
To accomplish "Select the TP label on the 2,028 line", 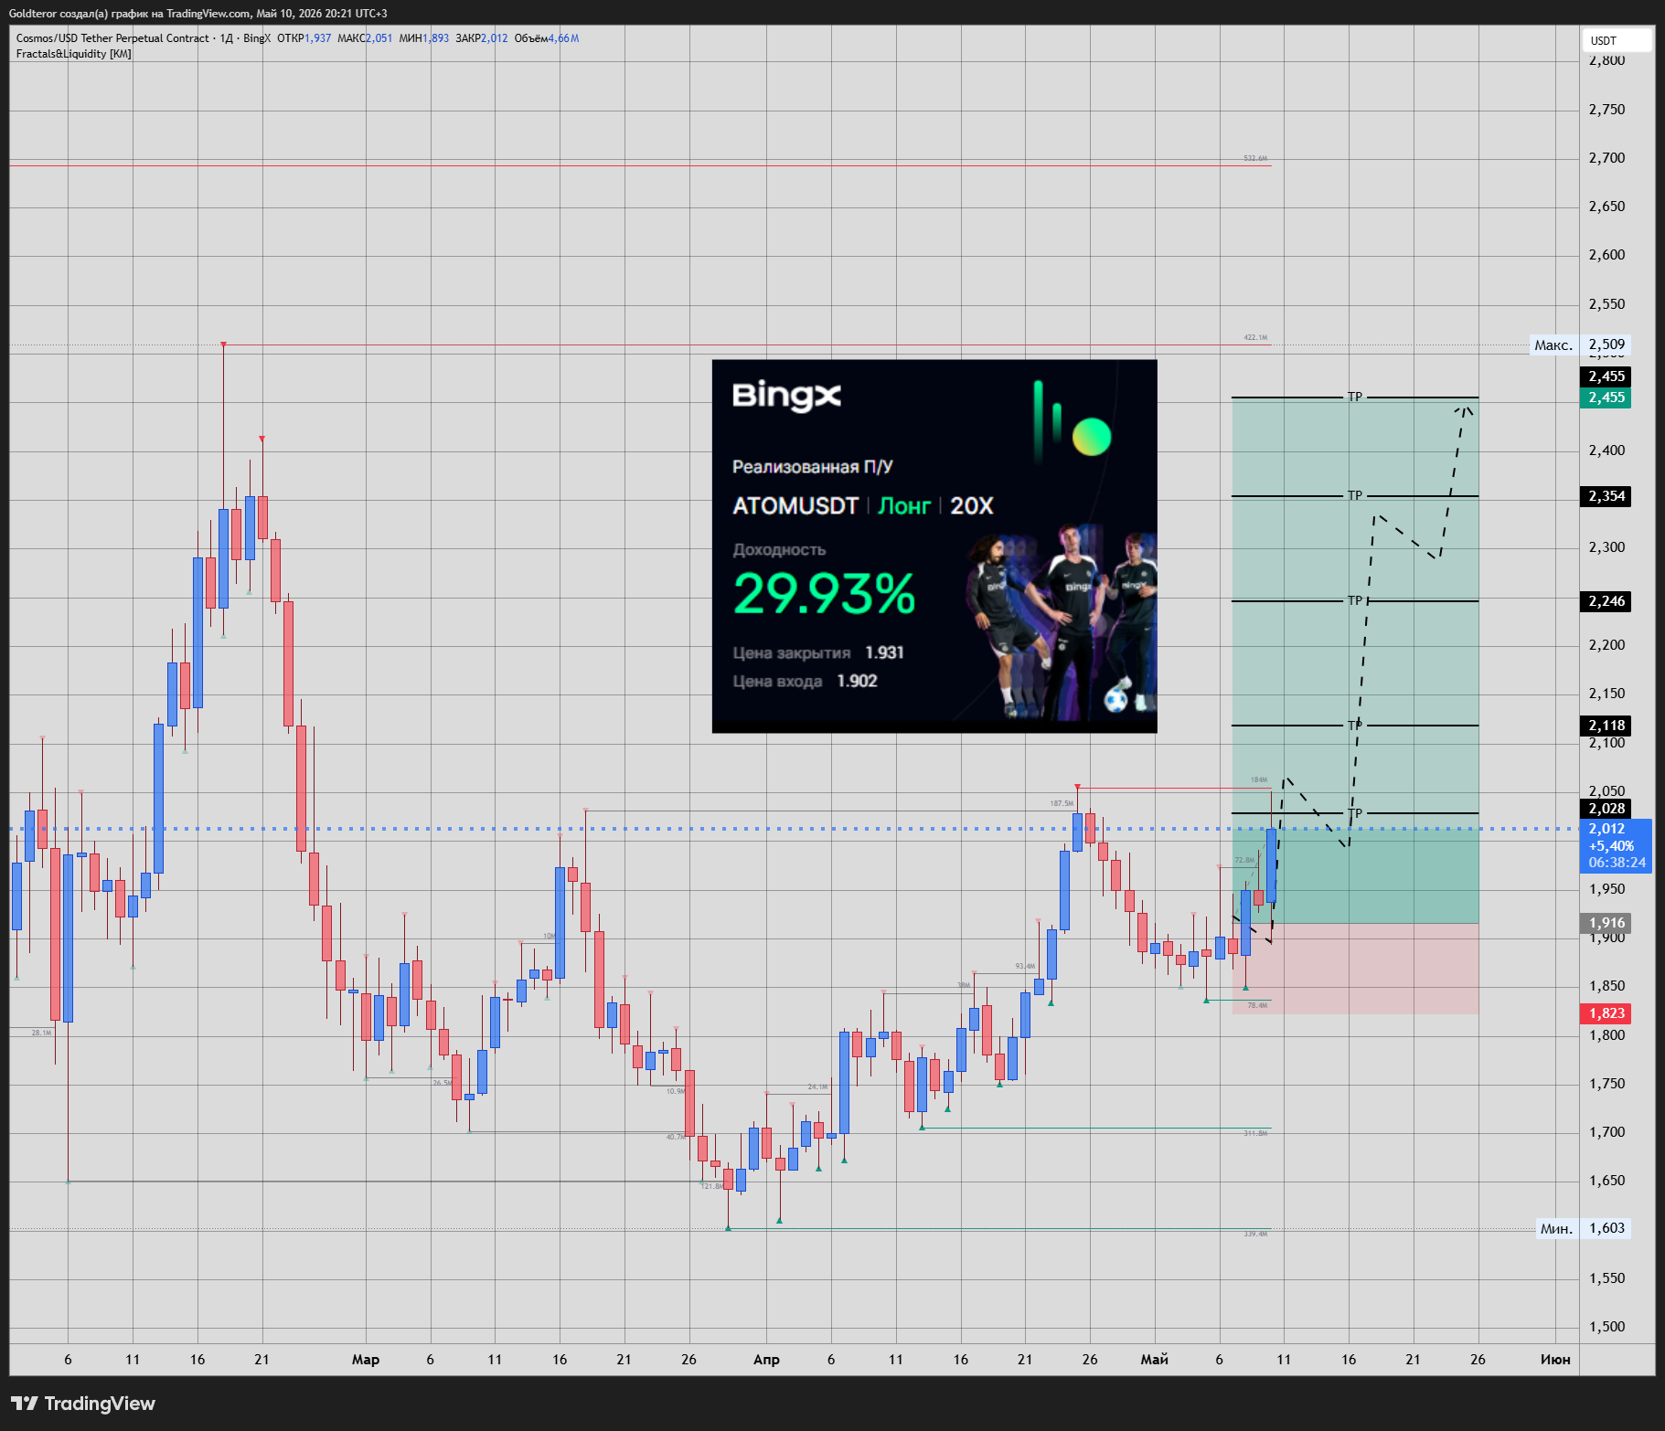I will [x=1355, y=813].
